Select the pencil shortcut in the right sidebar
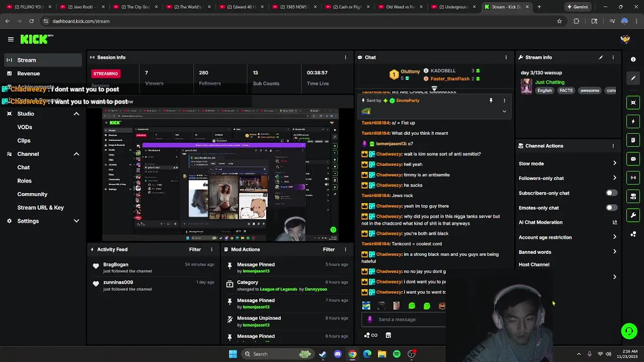Screen dimensions: 644x362 (x=633, y=78)
